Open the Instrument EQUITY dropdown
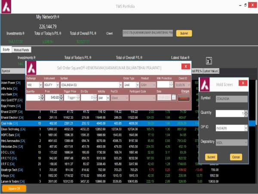 point(58,85)
